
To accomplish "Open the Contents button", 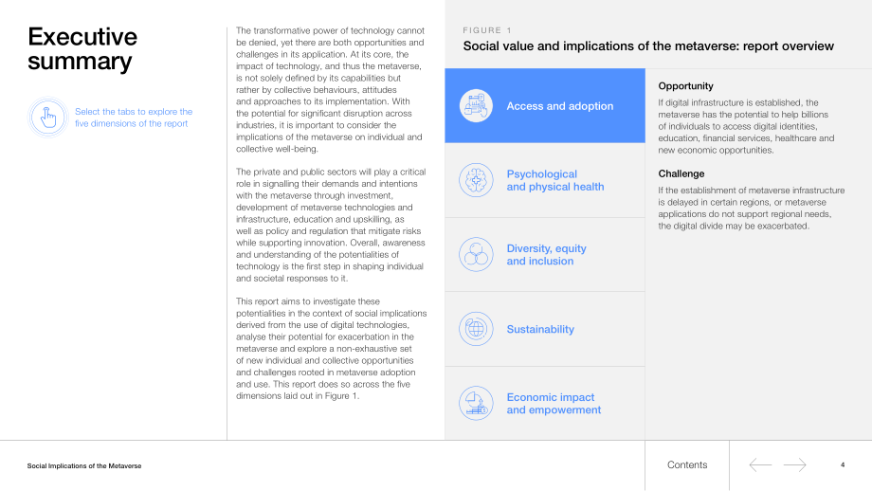I will [x=687, y=464].
